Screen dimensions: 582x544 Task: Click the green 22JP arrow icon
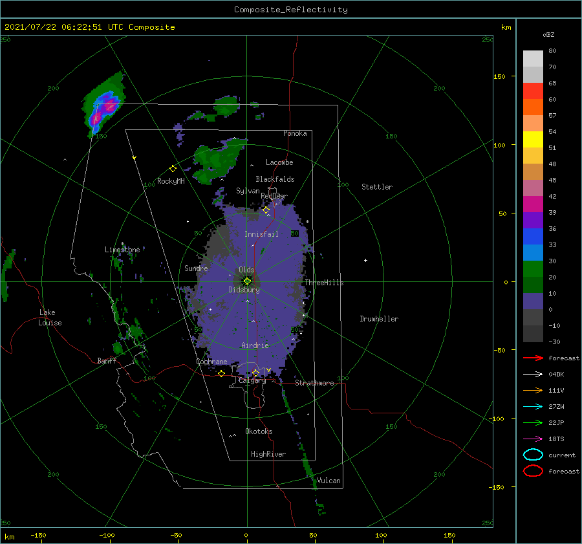click(533, 422)
